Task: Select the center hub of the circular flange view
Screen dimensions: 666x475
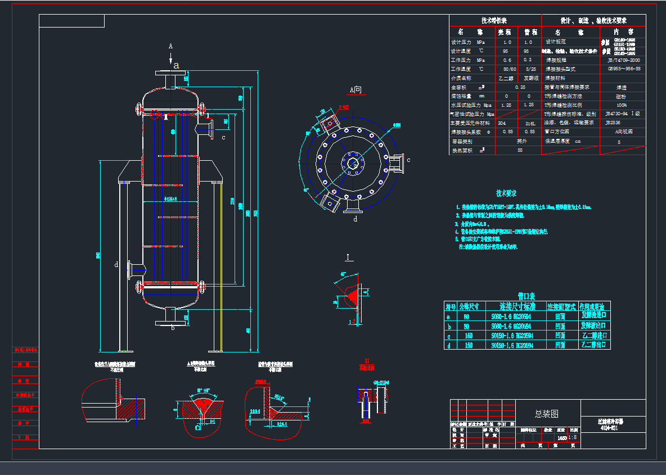Action: [353, 164]
